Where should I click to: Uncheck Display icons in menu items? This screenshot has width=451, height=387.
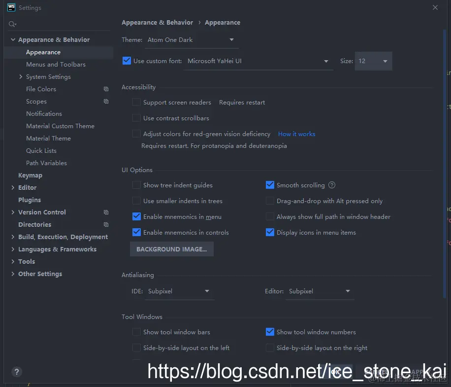pyautogui.click(x=270, y=232)
